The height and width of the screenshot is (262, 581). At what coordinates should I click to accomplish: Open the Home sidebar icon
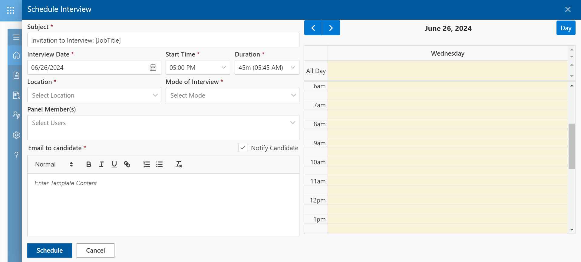[16, 55]
